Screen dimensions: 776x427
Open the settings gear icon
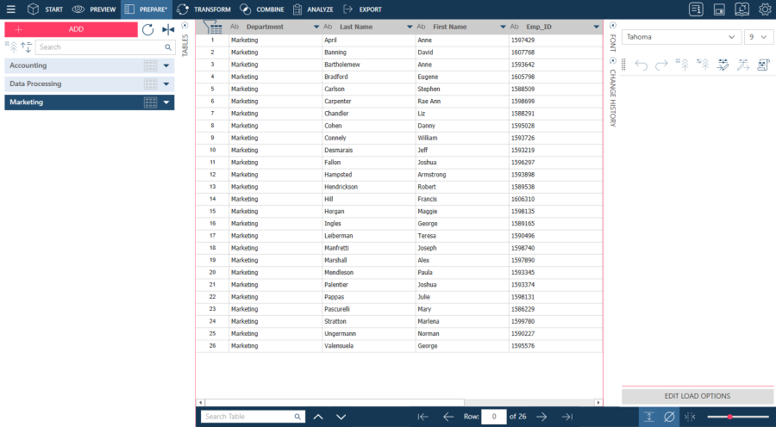764,9
